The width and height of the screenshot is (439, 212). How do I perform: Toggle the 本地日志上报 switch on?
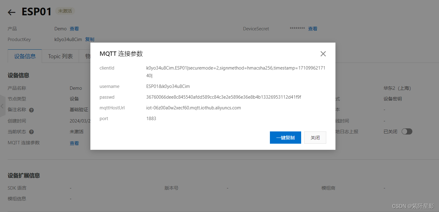pos(407,131)
